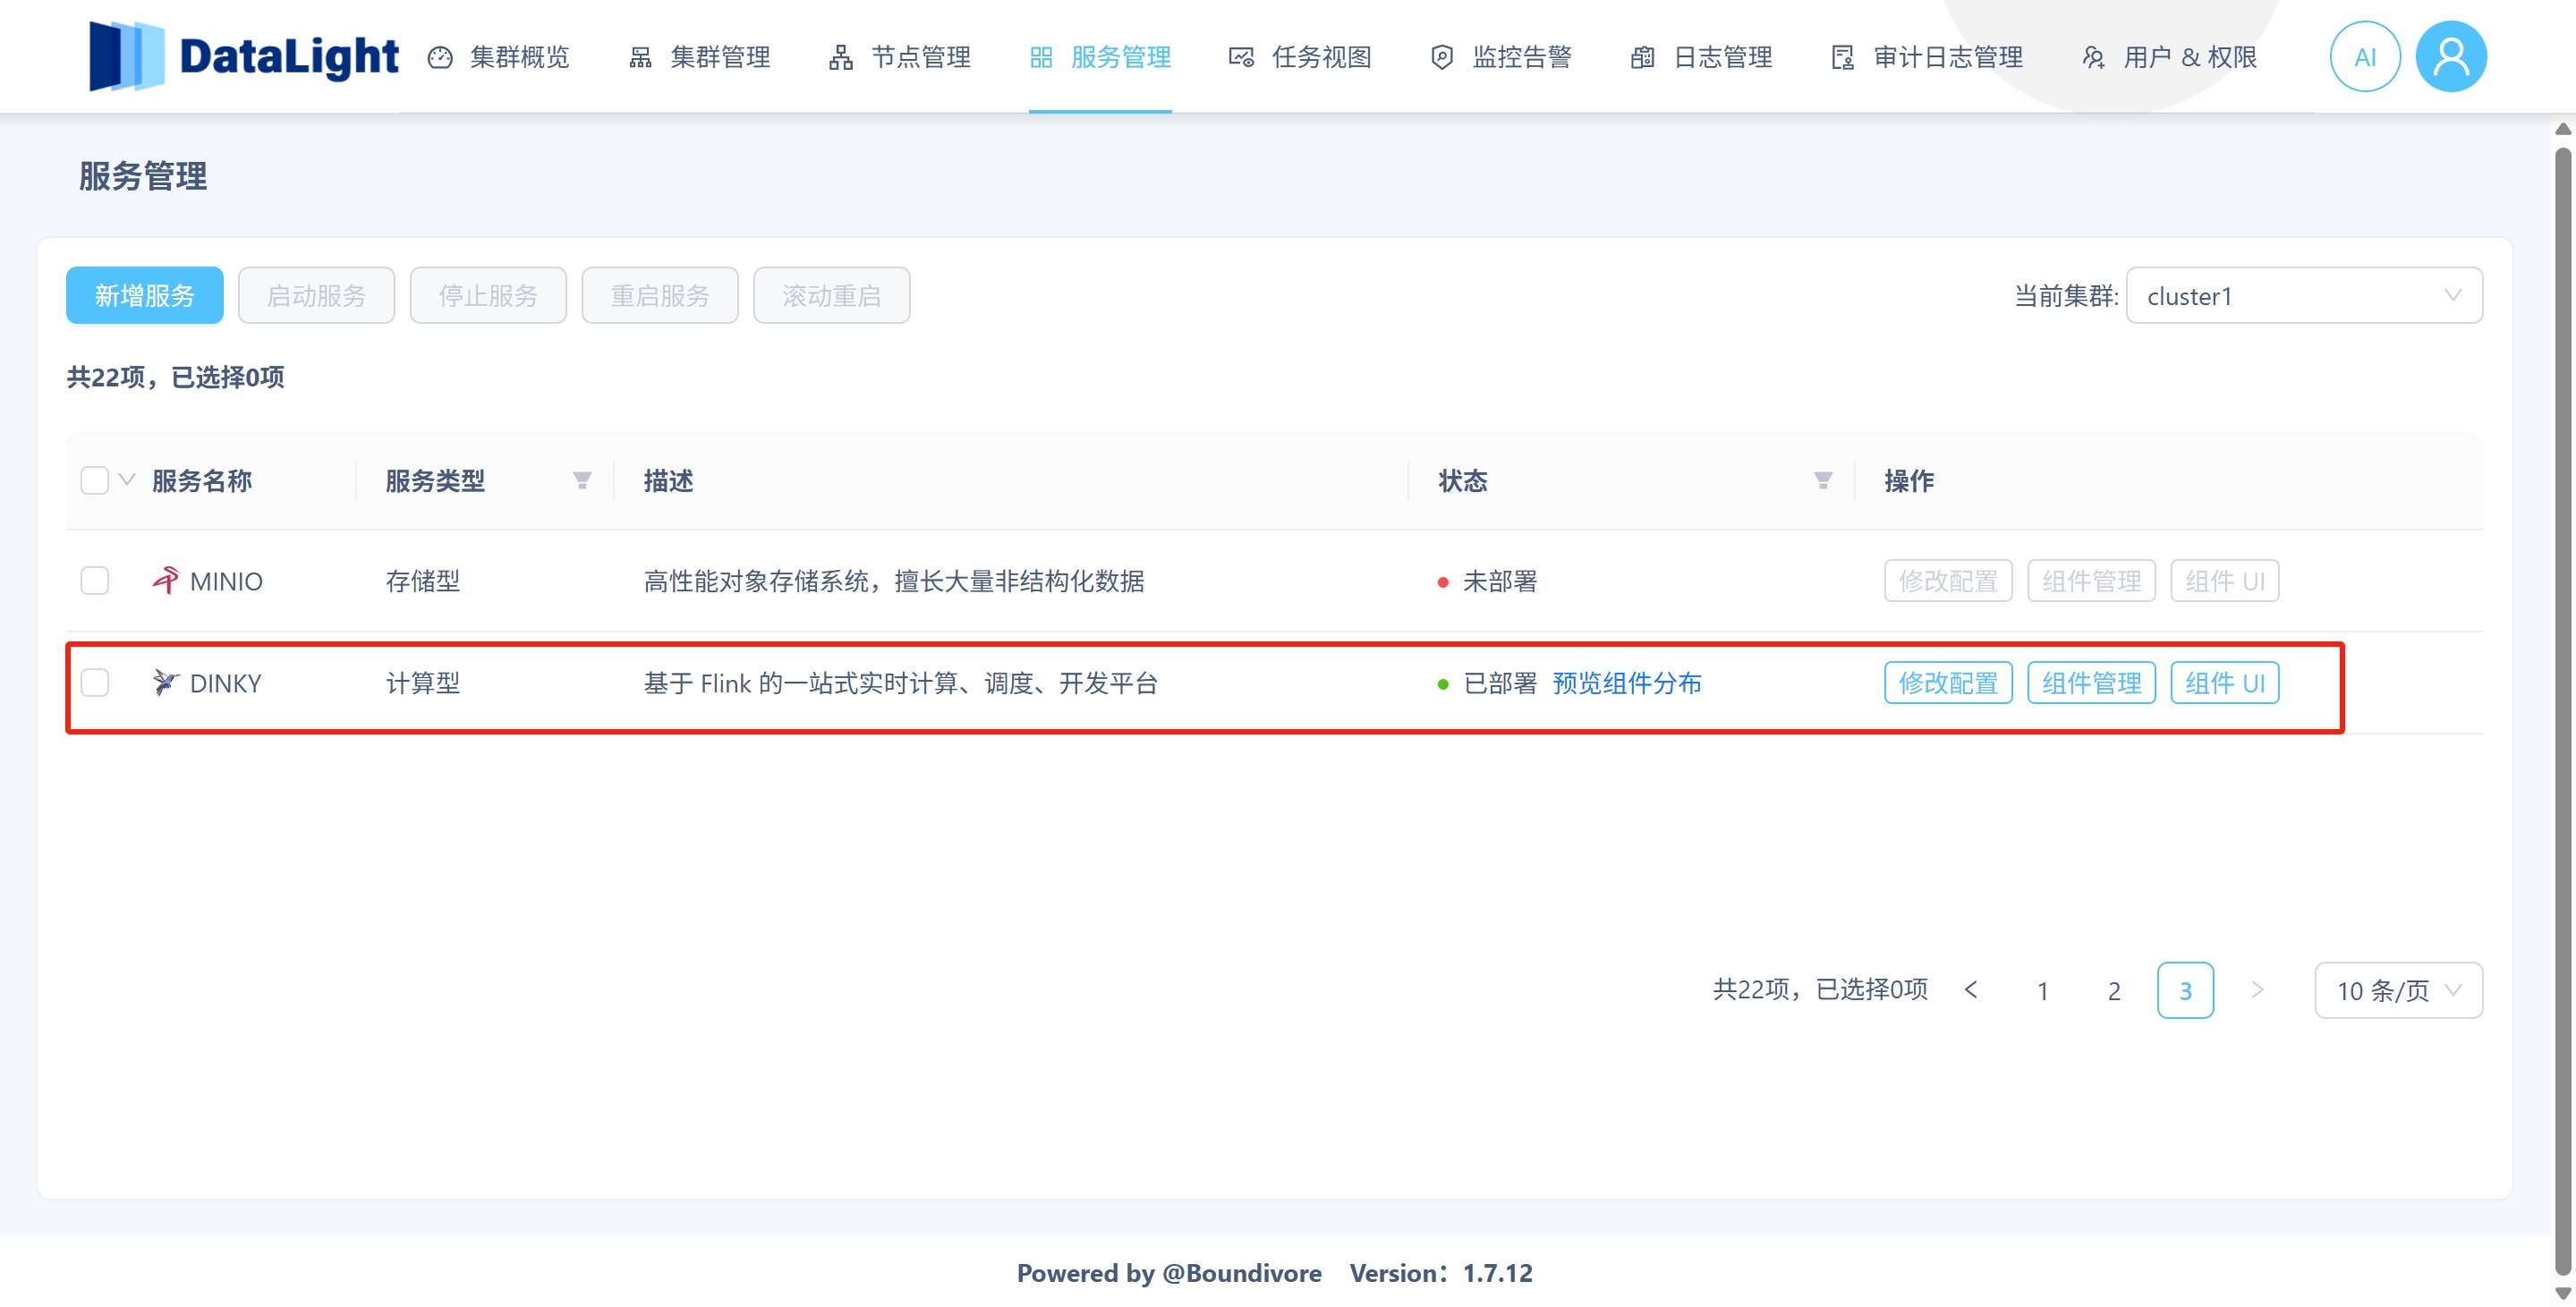Expand the selection chevron beside header checkbox
2576x1307 pixels.
127,480
